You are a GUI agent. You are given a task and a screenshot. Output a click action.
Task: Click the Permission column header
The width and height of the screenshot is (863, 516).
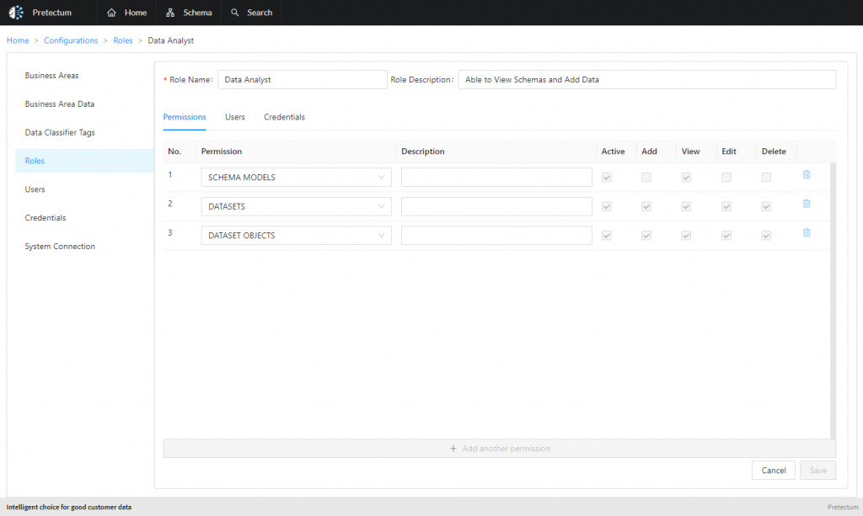(222, 152)
